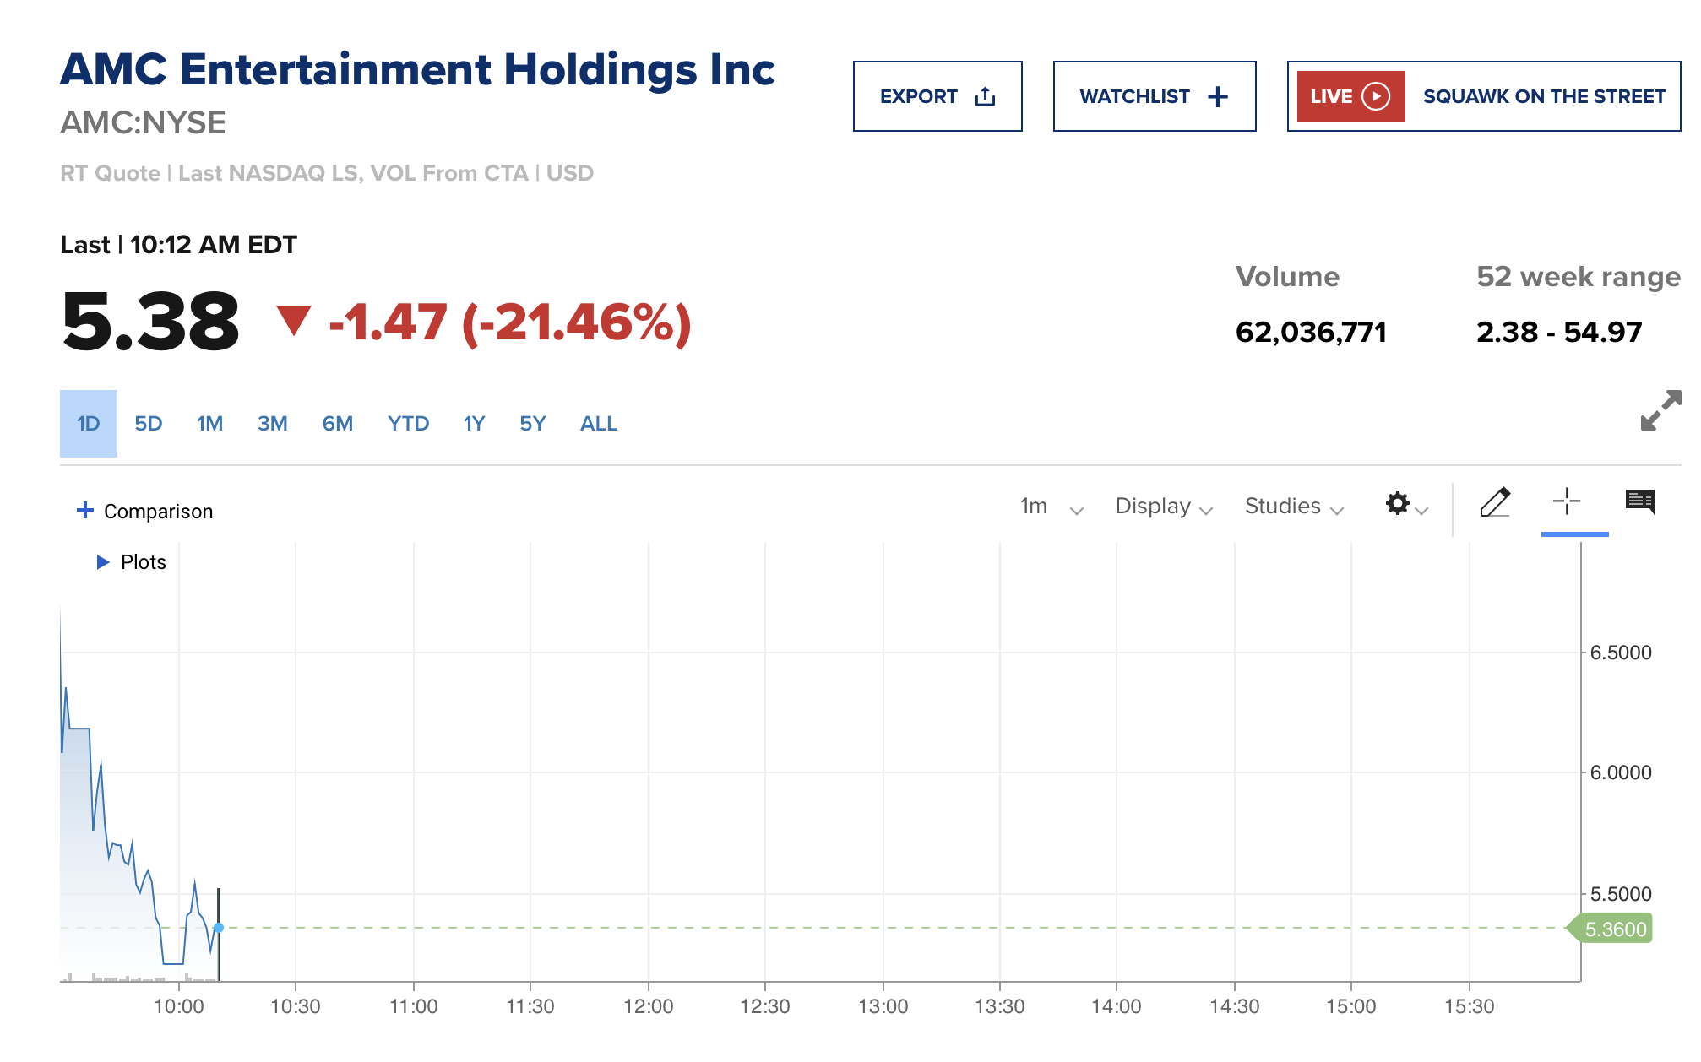Expand the Plots disclosure triangle

(x=103, y=562)
